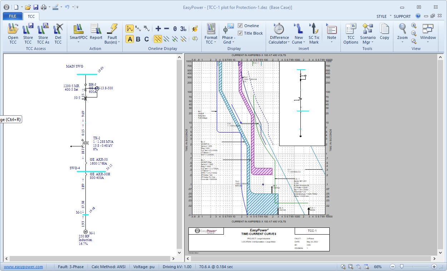
Task: Show 5-cycle fault currents on oneline
Action: pos(138,29)
